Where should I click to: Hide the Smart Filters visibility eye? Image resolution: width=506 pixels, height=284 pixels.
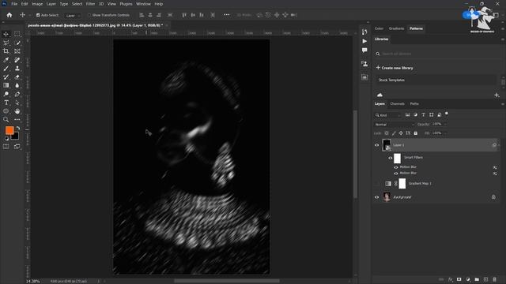[x=390, y=158]
